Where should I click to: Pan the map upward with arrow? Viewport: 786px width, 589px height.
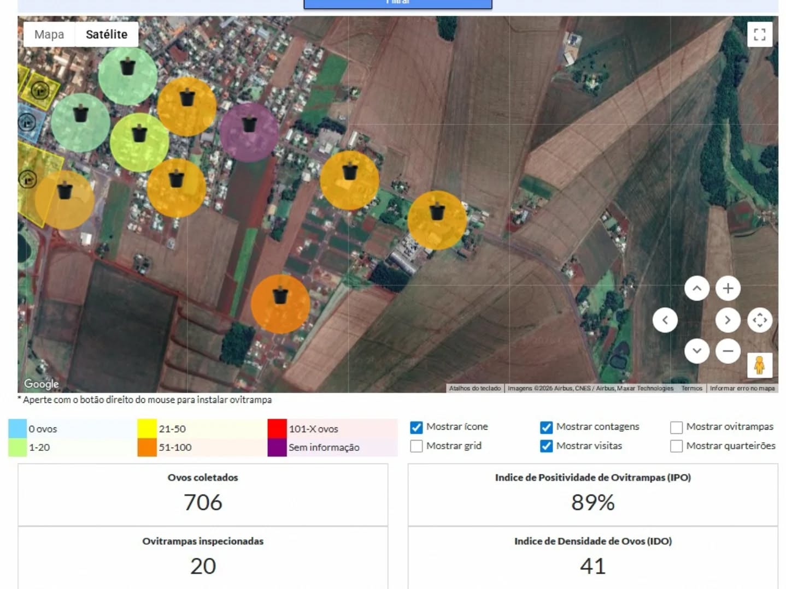tap(696, 288)
